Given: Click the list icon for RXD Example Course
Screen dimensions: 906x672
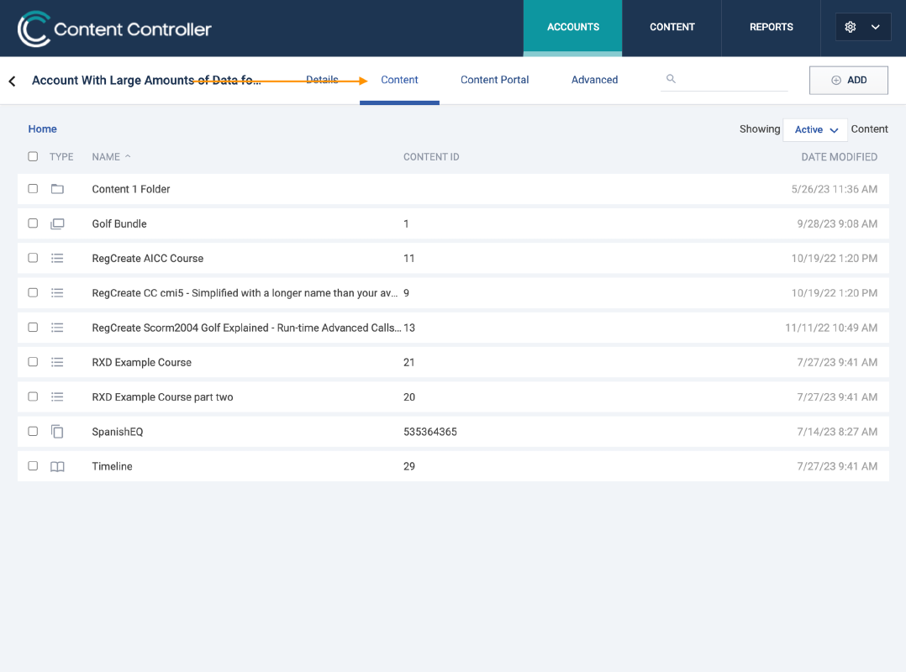Looking at the screenshot, I should (x=57, y=362).
